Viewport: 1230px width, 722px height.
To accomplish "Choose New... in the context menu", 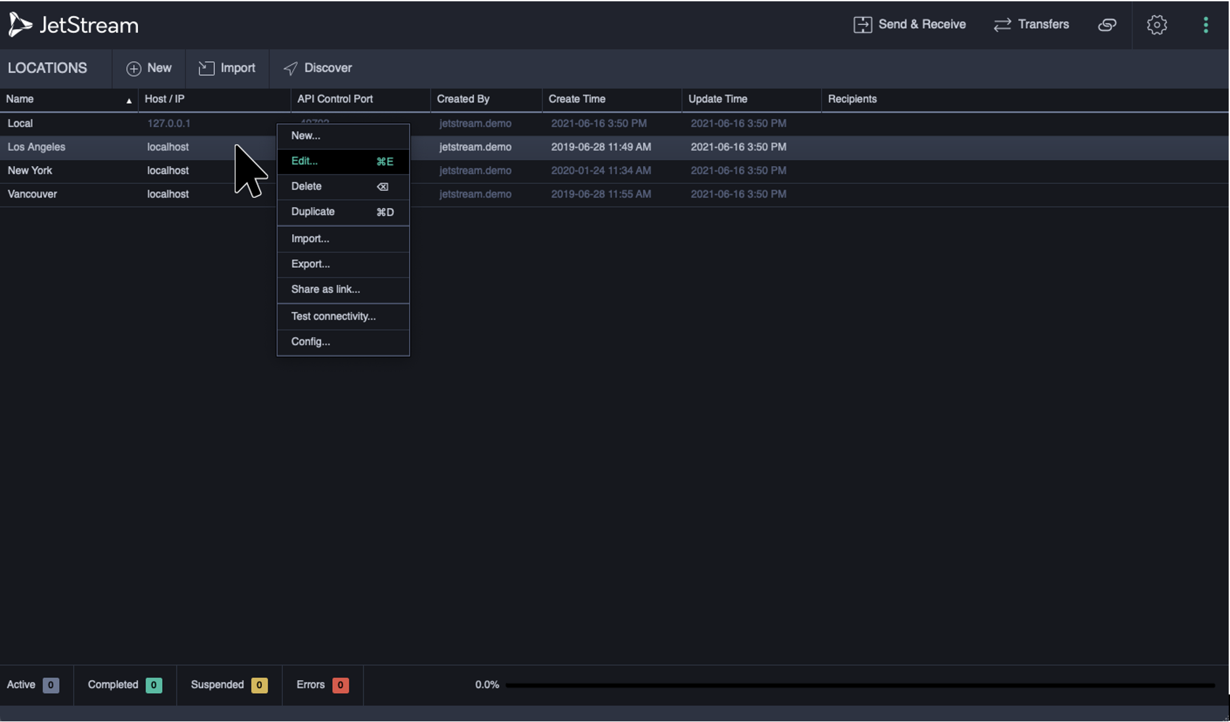I will 343,136.
